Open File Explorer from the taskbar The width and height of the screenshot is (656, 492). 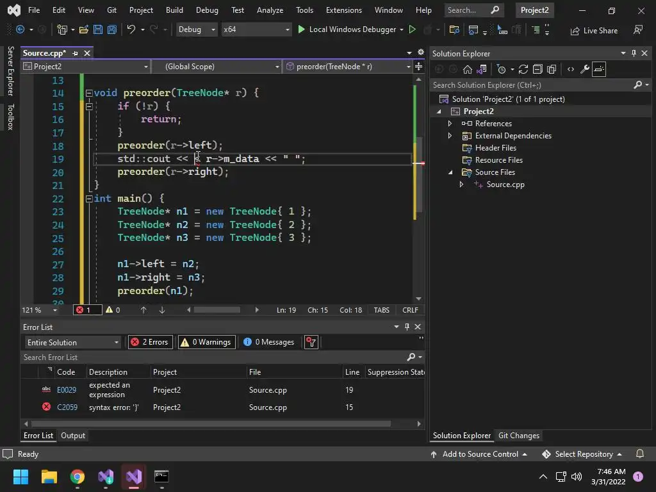click(x=49, y=476)
